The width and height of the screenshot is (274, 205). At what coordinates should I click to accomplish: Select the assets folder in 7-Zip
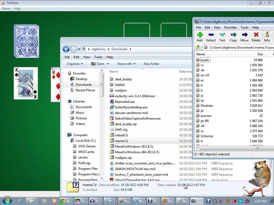coord(205,60)
